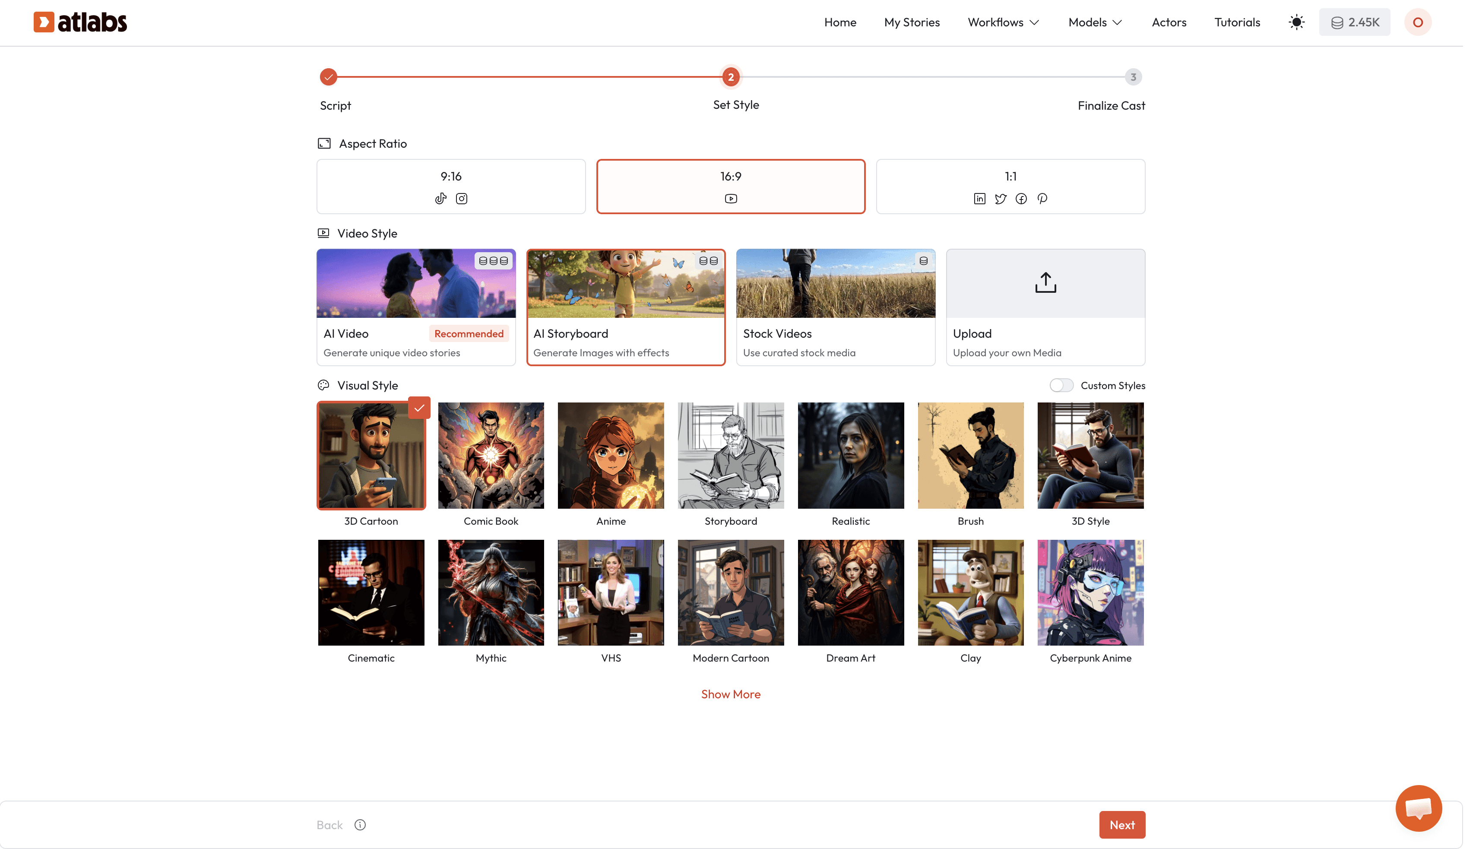Click the completed Script step checkmark
This screenshot has width=1476, height=849.
(x=328, y=77)
